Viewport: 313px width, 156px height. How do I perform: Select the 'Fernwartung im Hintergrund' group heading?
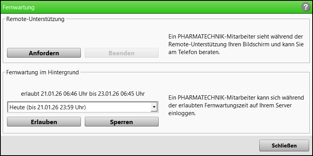pos(43,72)
